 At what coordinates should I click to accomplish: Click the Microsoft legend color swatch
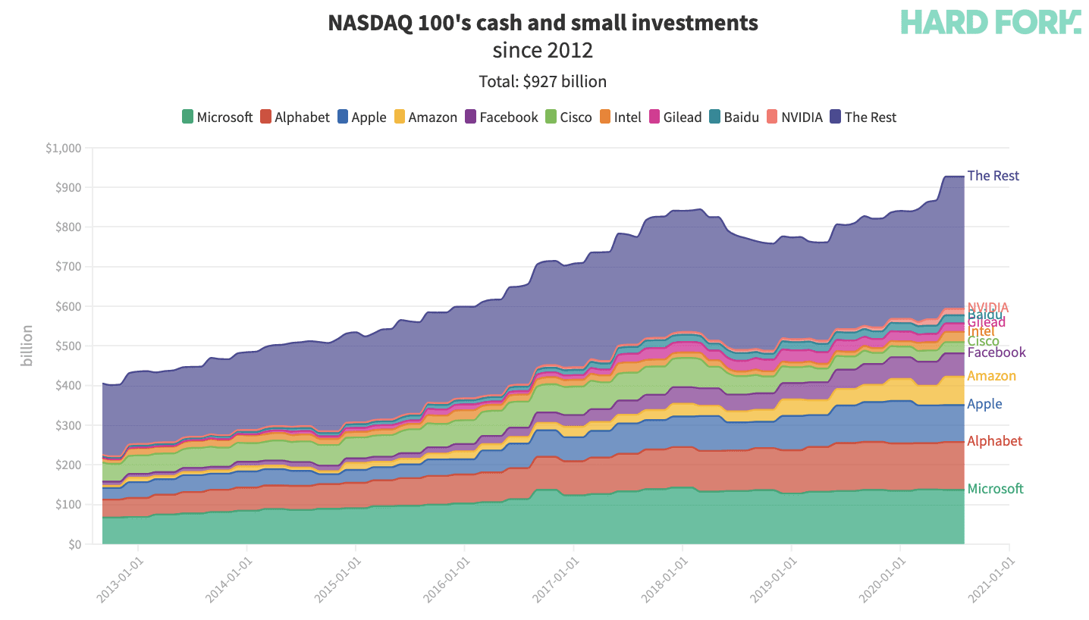187,117
